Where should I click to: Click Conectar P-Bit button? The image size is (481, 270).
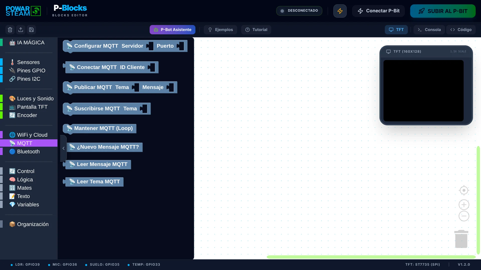coord(378,11)
